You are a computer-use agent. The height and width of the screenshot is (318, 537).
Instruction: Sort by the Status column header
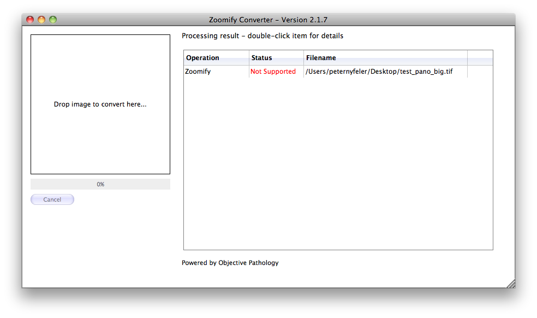276,58
